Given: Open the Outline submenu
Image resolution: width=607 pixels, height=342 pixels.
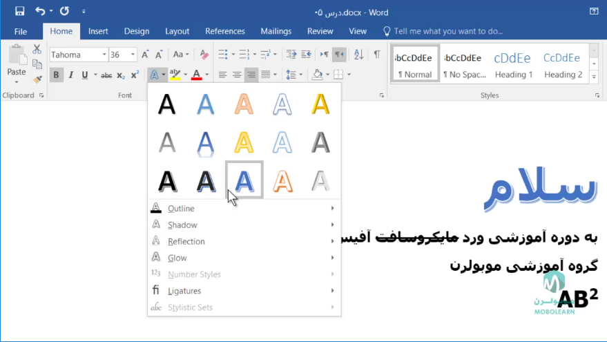Looking at the screenshot, I should pyautogui.click(x=244, y=209).
